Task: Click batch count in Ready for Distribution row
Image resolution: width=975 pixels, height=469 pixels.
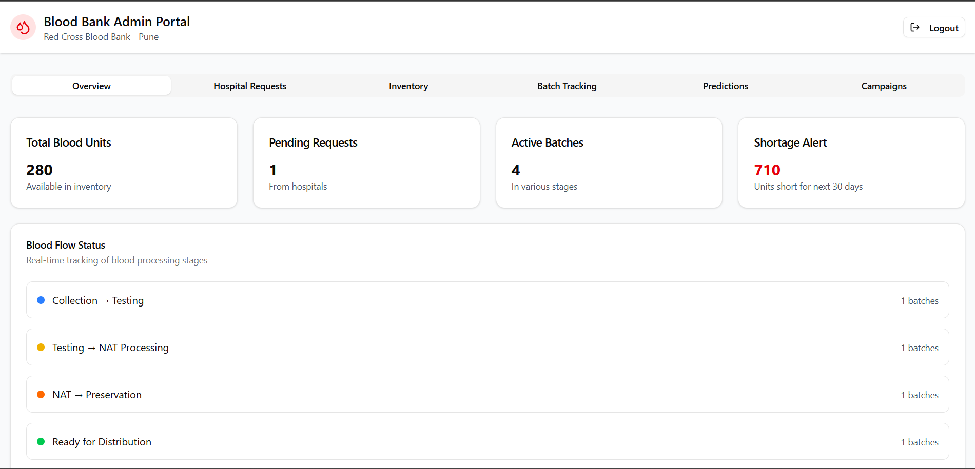Action: point(920,442)
